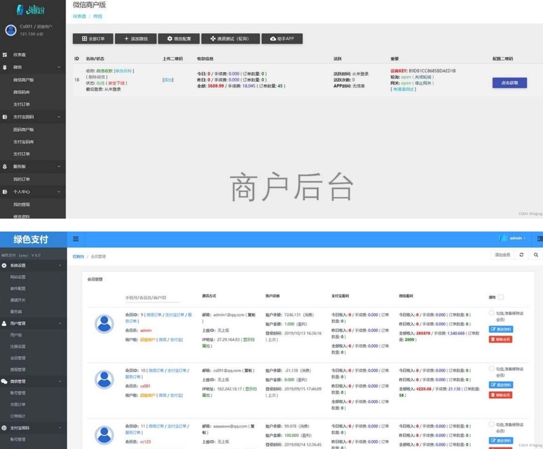The width and height of the screenshot is (543, 449).
Task: Click the 助手APP cloud toolbar button
Action: pyautogui.click(x=282, y=39)
